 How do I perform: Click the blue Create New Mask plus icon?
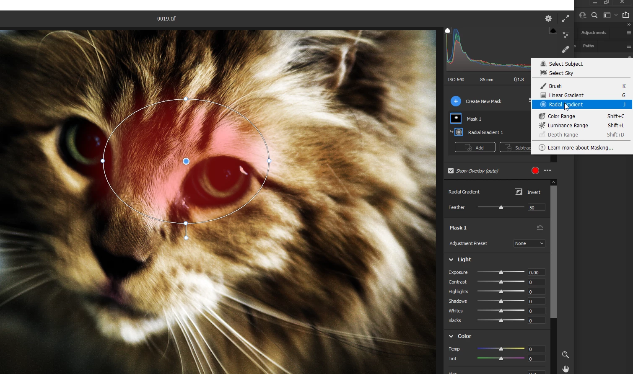pyautogui.click(x=456, y=101)
